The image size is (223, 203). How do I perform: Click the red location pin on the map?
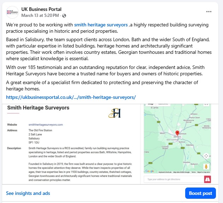177,133
